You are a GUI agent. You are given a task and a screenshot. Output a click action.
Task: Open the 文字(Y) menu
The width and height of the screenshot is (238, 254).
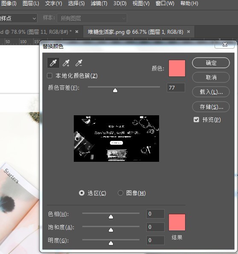pyautogui.click(x=53, y=3)
